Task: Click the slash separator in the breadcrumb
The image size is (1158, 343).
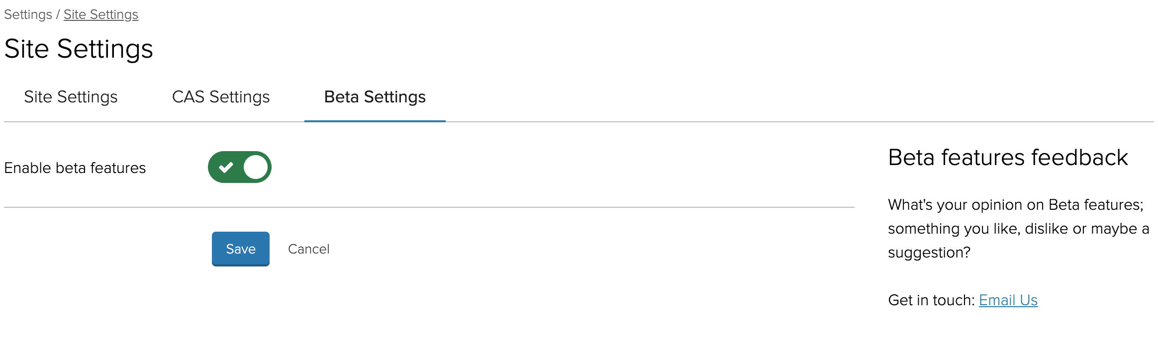Action: coord(58,14)
